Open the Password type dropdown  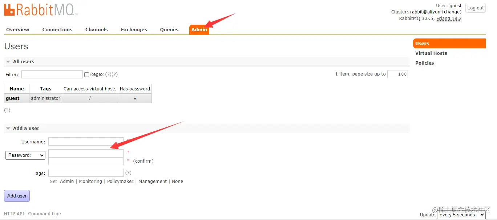point(25,155)
